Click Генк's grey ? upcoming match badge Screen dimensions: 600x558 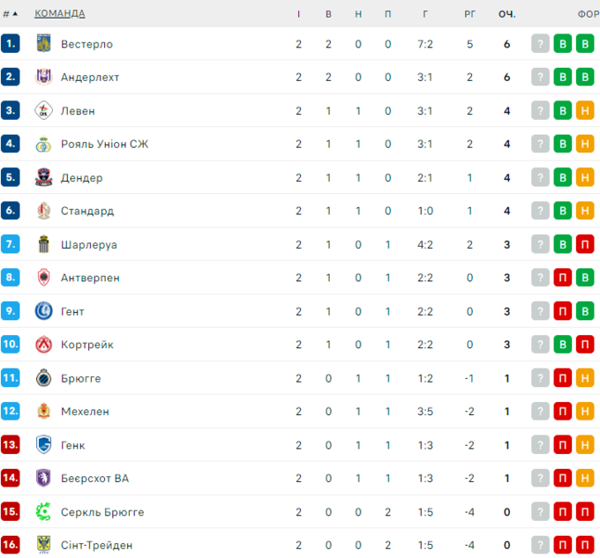[x=541, y=445]
